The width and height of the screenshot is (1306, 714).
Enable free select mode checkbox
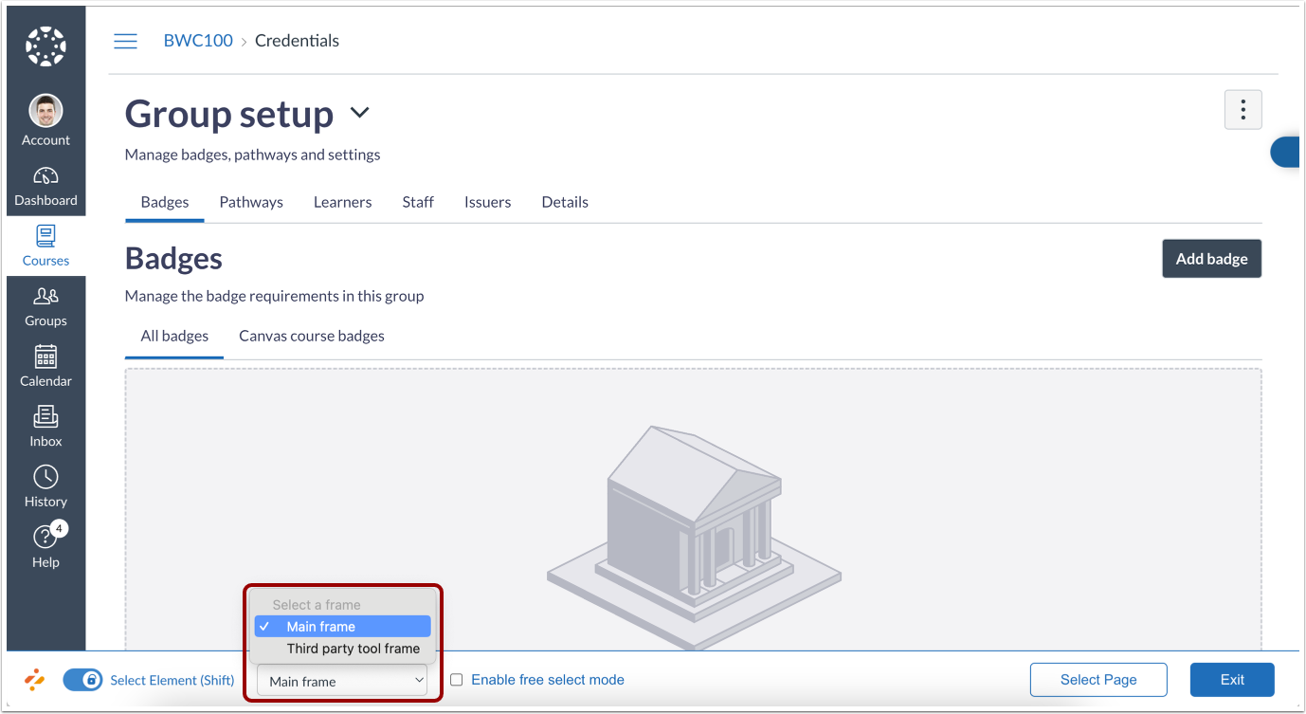[456, 680]
